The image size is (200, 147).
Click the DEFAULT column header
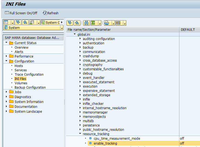pyautogui.click(x=188, y=29)
